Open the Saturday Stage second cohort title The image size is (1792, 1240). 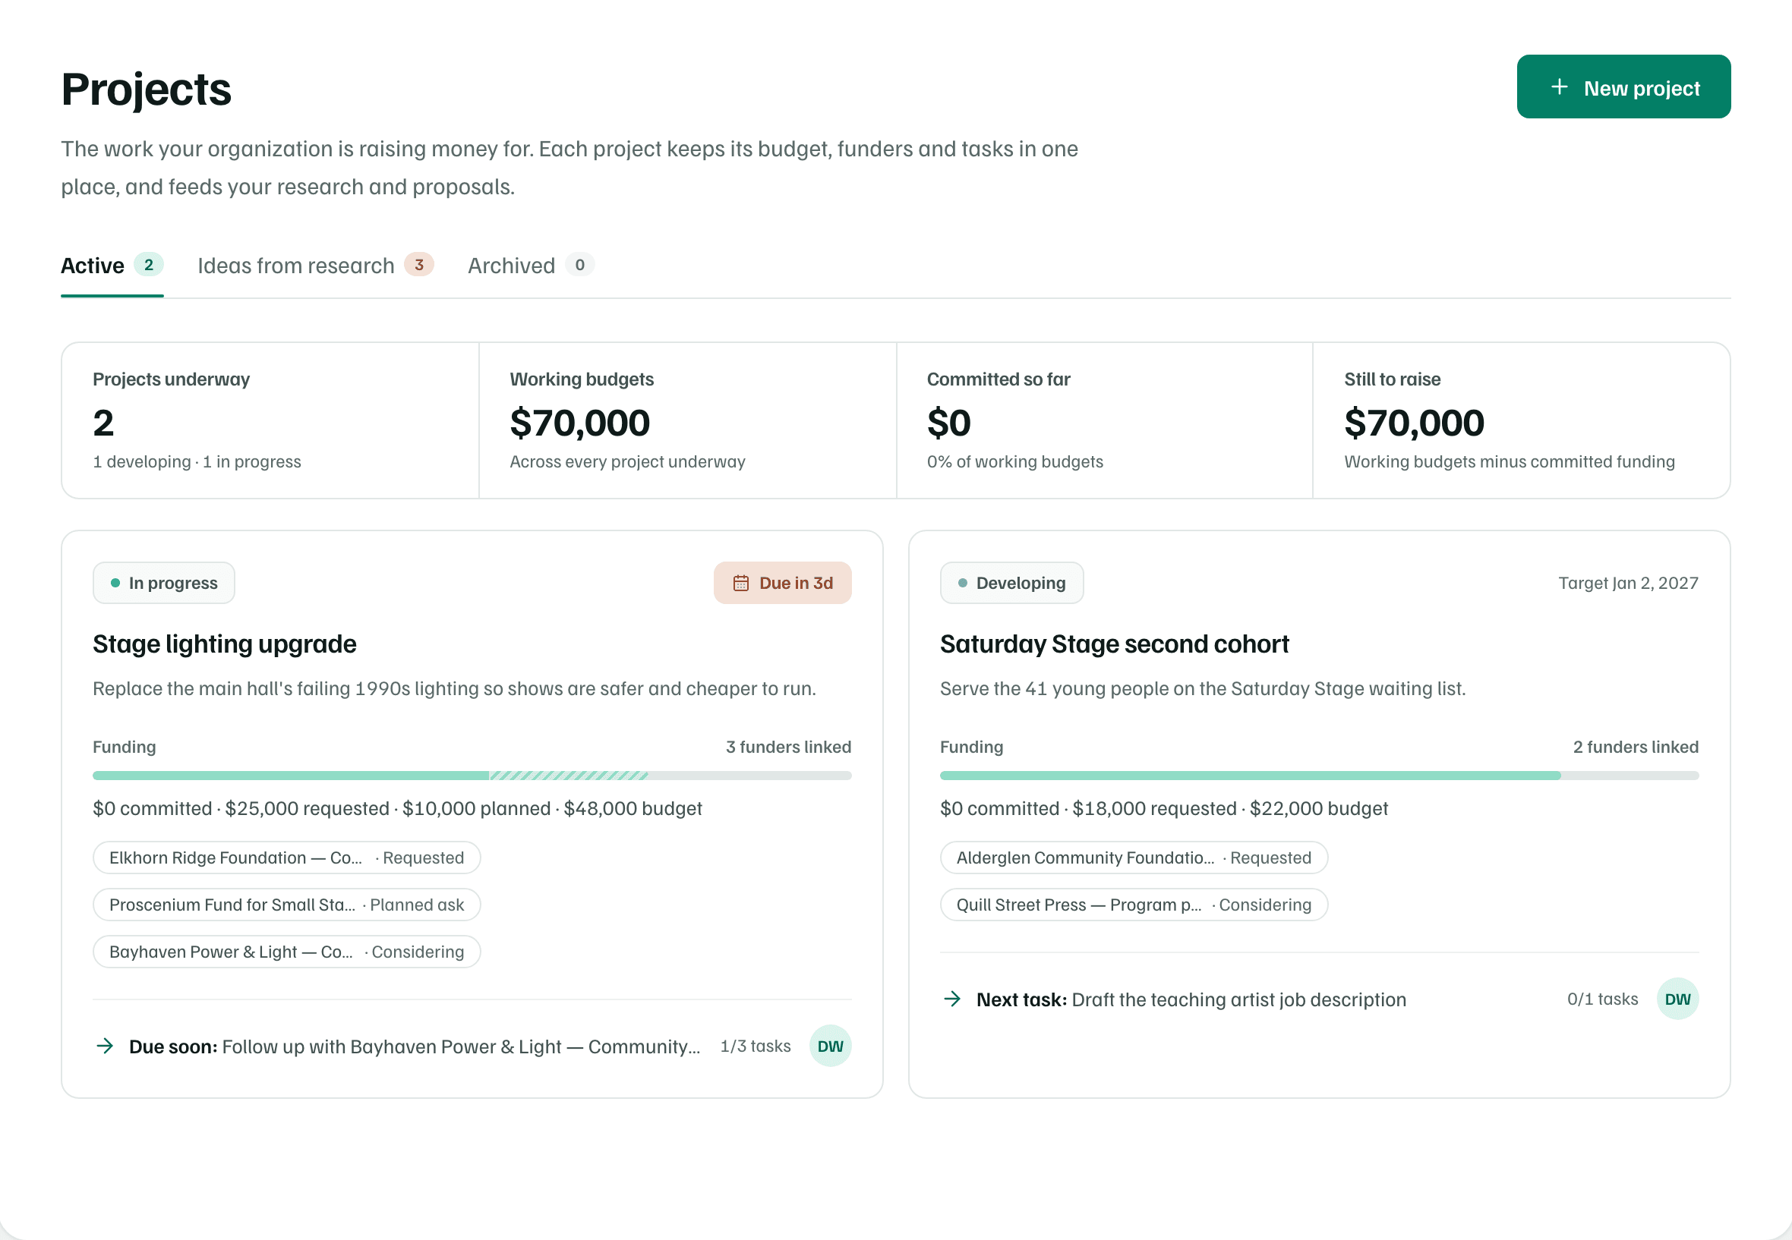[1114, 644]
